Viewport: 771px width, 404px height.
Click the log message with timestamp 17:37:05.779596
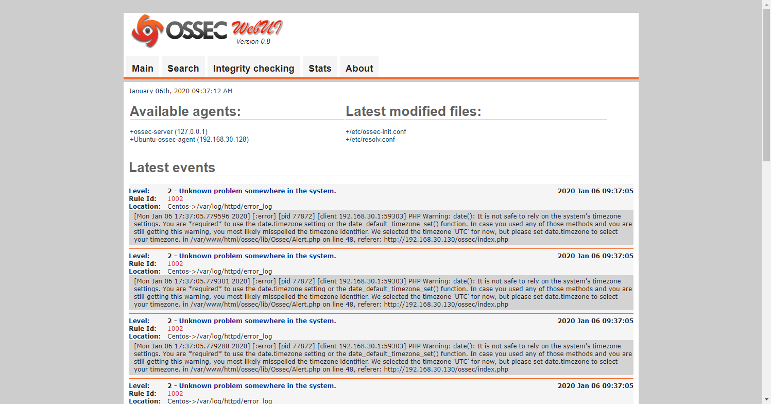tap(381, 228)
